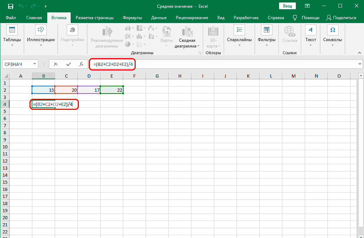Click the Вход sign-in button
The image size is (364, 238).
pos(288,6)
